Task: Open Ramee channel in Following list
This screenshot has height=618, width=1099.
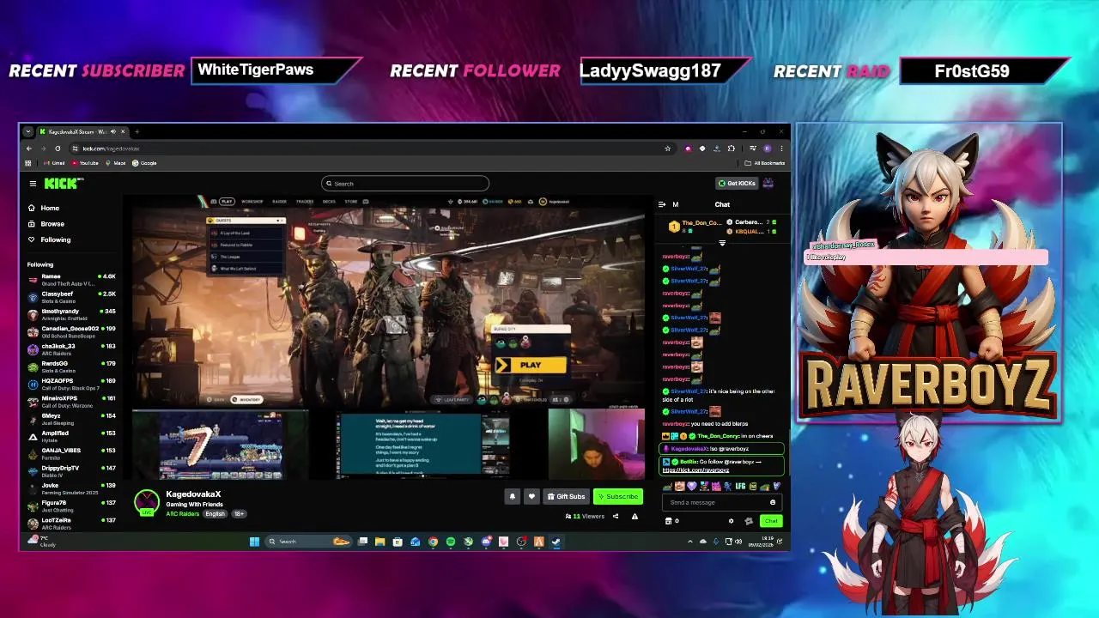Action: click(72, 280)
